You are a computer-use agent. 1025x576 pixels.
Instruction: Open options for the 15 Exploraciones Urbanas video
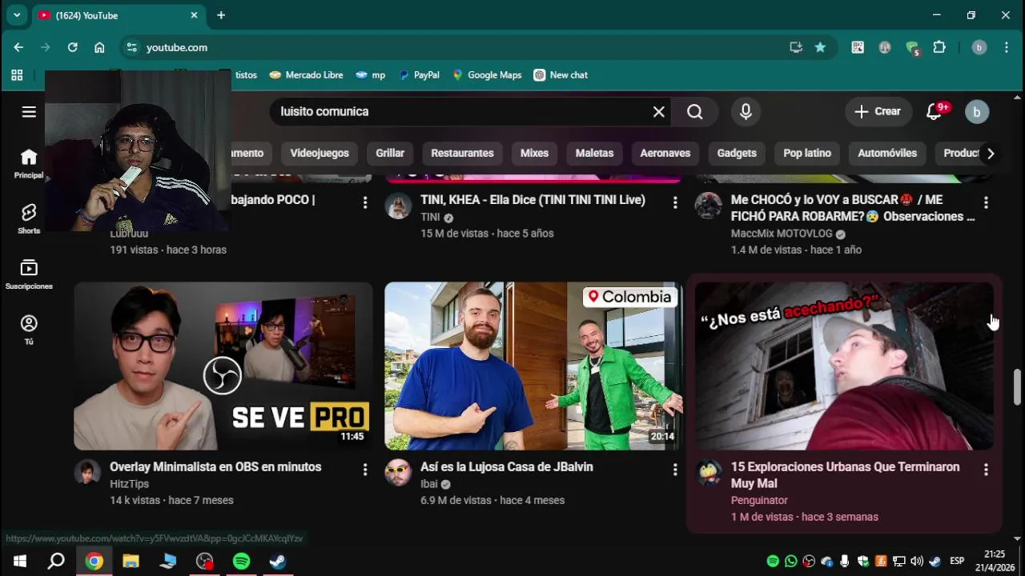coord(986,470)
